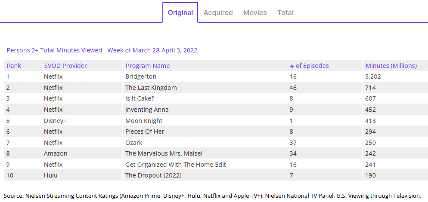This screenshot has height=202, width=428.
Task: Open the Acquired tab
Action: tap(218, 12)
